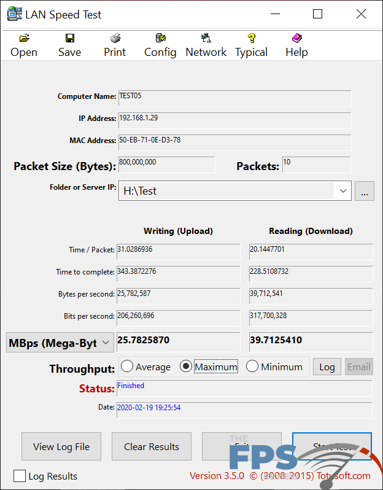Click the Save floppy disk icon

pyautogui.click(x=70, y=38)
